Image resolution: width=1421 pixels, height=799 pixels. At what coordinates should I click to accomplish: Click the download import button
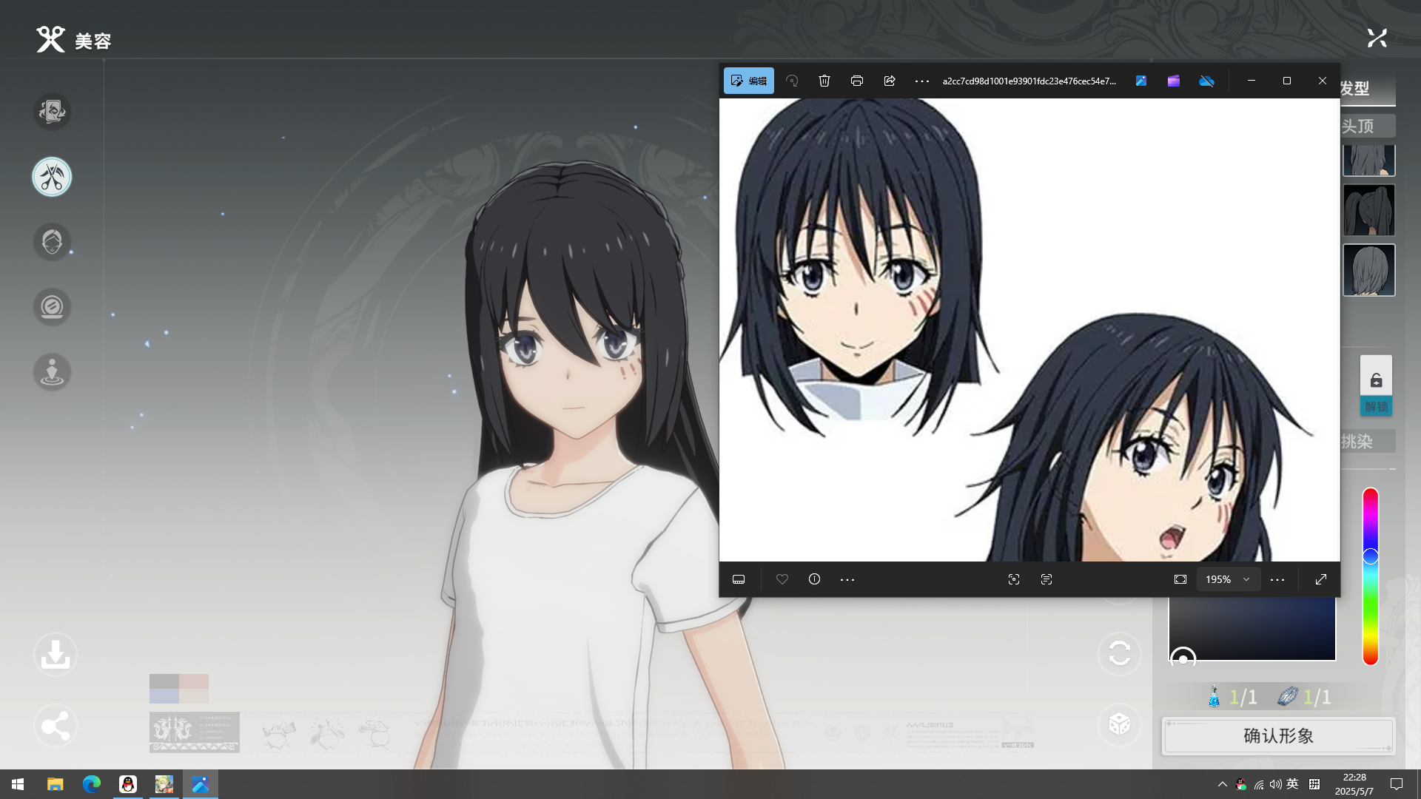[56, 655]
